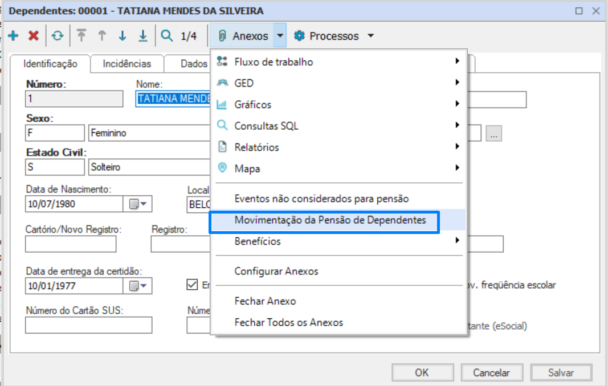This screenshot has height=386, width=608.
Task: Toggle the Anexos dropdown arrow
Action: coord(280,36)
